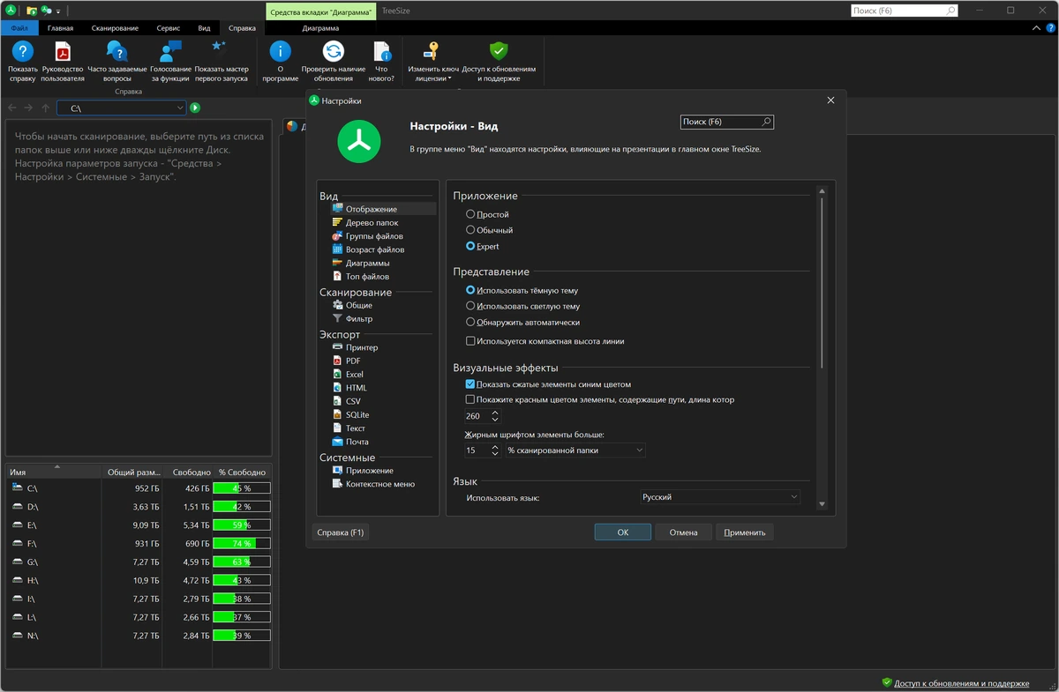Switch to the Сканирование ribbon tab
Screen dimensions: 1059x692
tap(115, 28)
